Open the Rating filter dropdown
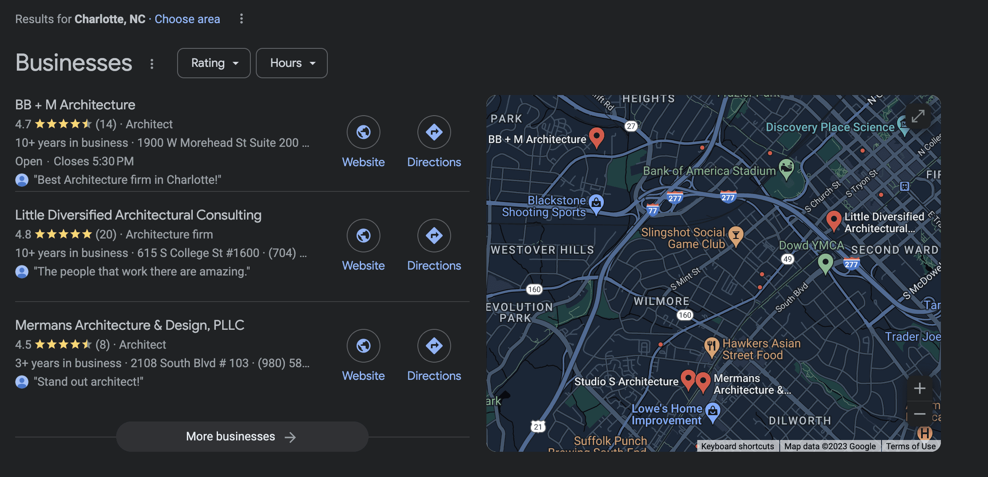 [214, 63]
